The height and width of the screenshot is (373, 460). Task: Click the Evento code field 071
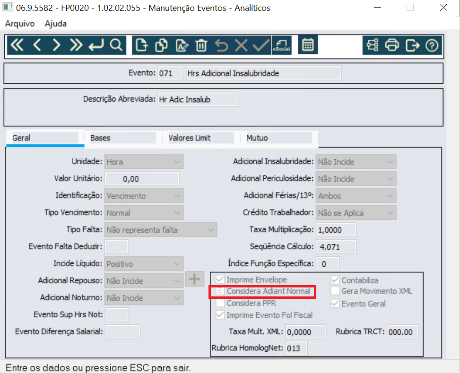click(x=170, y=73)
